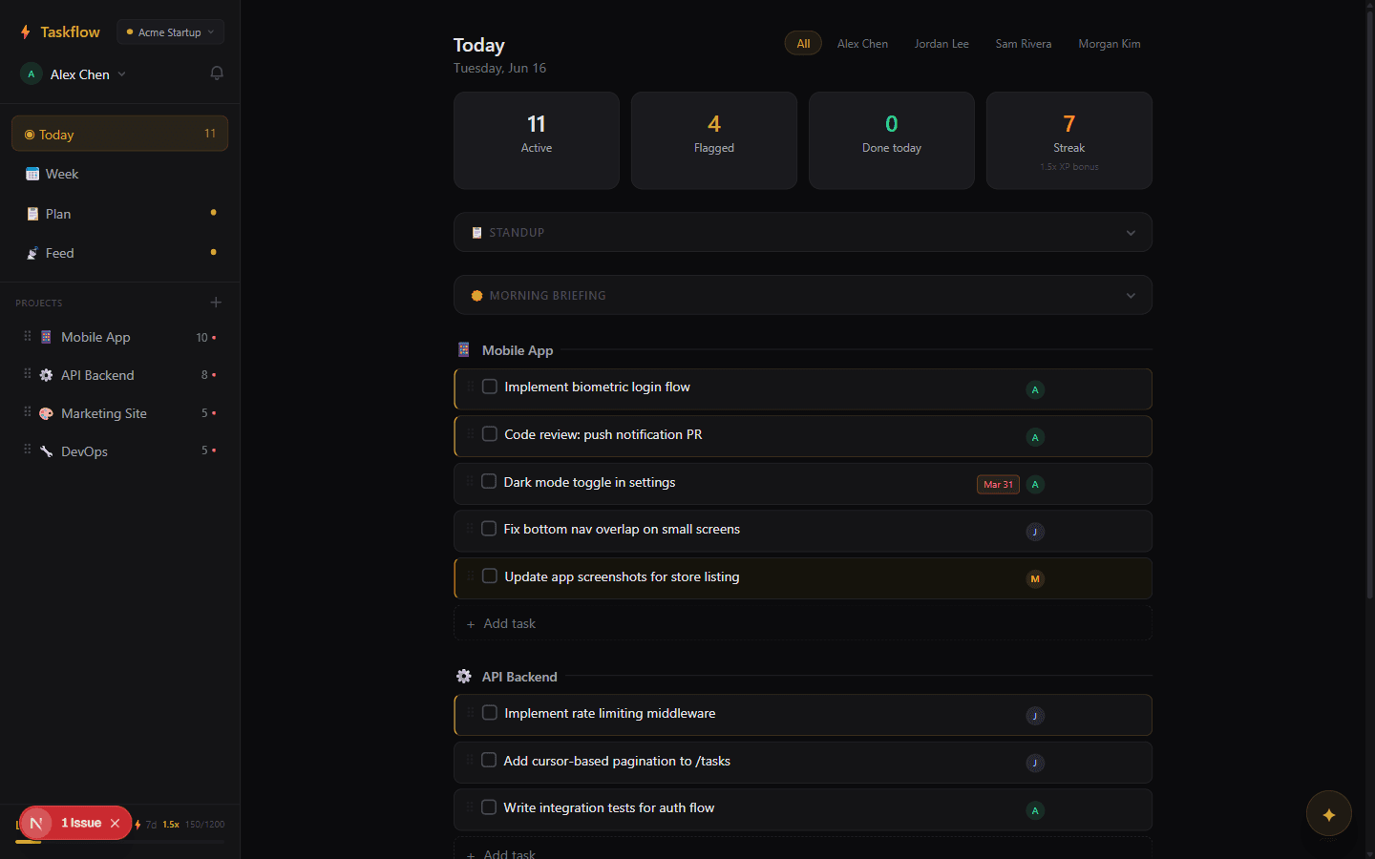Click the Mobile App section header icon

click(x=464, y=350)
